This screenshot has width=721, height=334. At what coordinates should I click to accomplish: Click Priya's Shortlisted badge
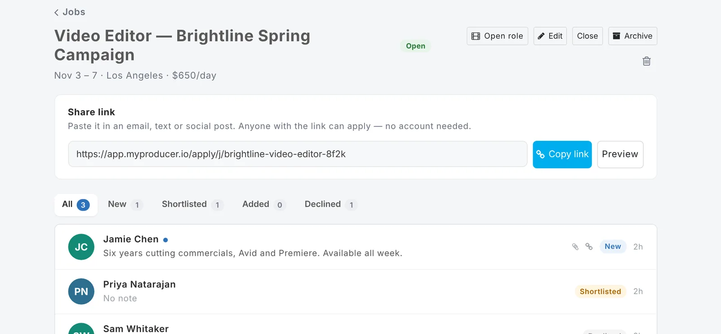pos(600,292)
